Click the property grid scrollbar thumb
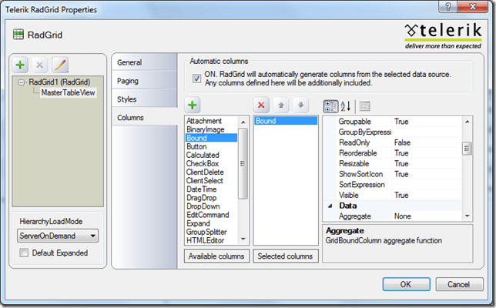This screenshot has height=308, width=496. point(467,149)
